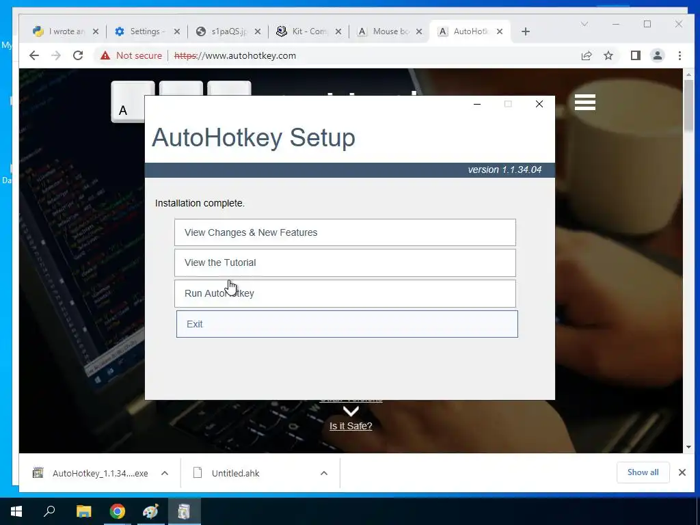Open hamburger menu on AutoHotkey website
Image resolution: width=700 pixels, height=525 pixels.
[585, 103]
